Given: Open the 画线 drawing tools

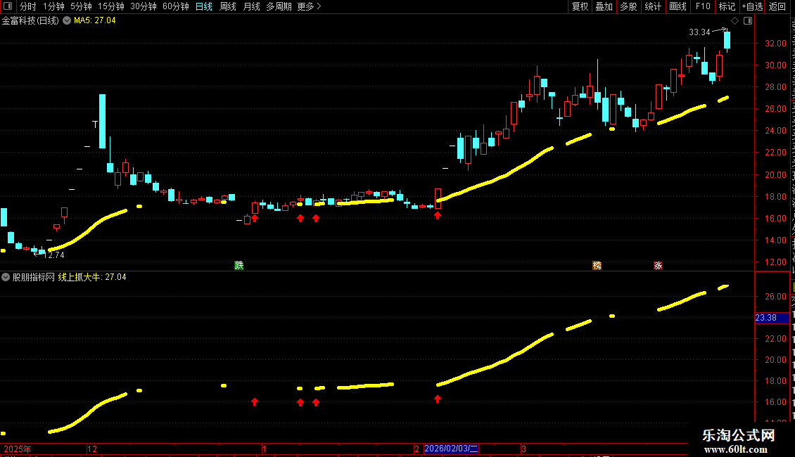Looking at the screenshot, I should point(678,6).
